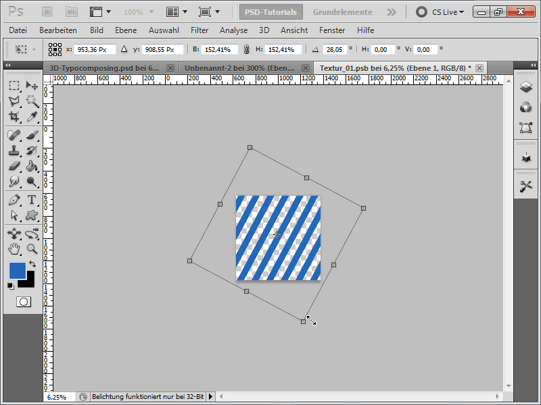This screenshot has height=405, width=541.
Task: Open the Channels panel icon
Action: [526, 107]
